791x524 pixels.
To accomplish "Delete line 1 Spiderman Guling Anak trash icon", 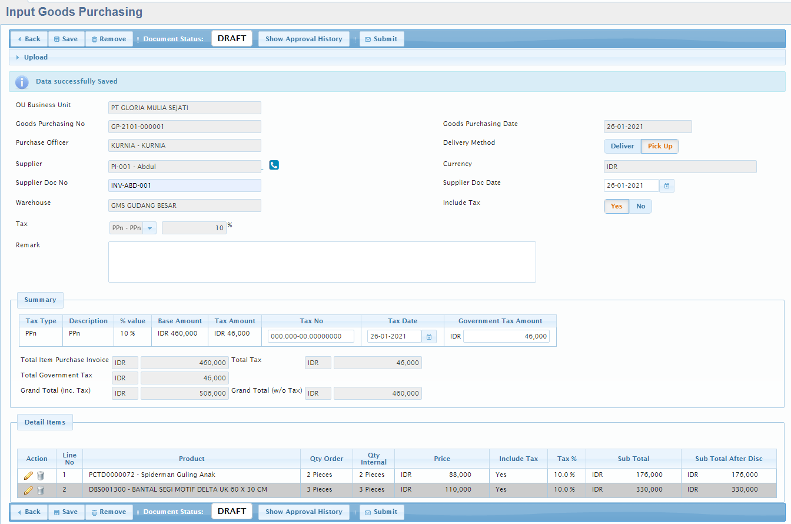I will (41, 475).
